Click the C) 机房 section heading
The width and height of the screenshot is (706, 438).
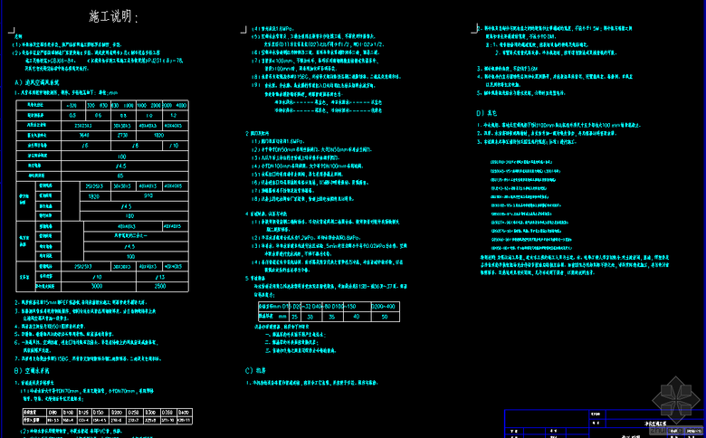coord(256,370)
